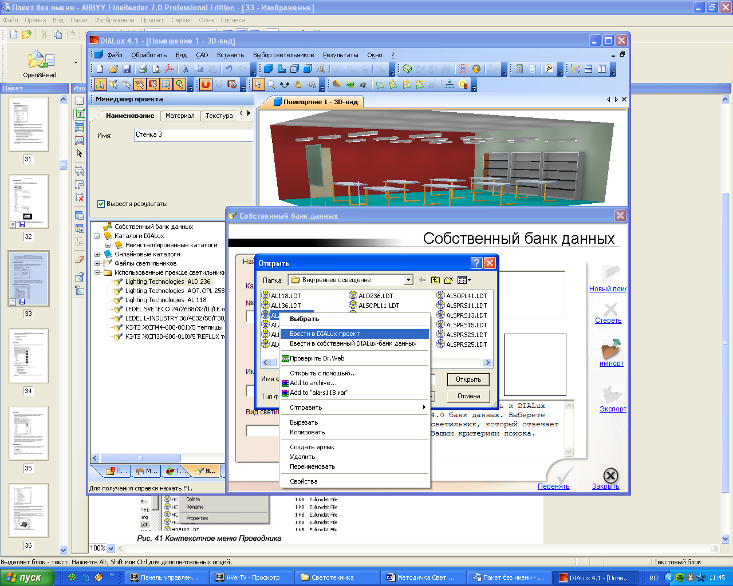Select the magnifier zoom tool in DIALux
Image resolution: width=733 pixels, height=586 pixels.
(x=271, y=85)
